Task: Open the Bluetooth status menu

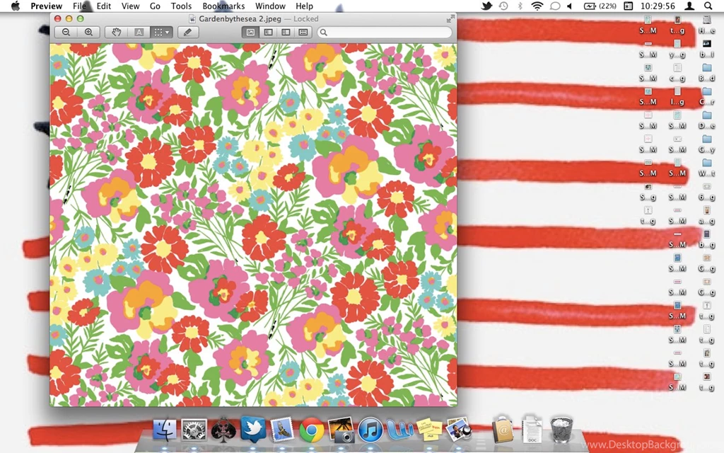Action: 520,6
